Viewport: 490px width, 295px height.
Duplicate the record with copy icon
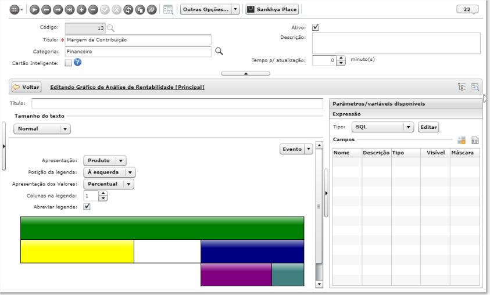pyautogui.click(x=140, y=10)
